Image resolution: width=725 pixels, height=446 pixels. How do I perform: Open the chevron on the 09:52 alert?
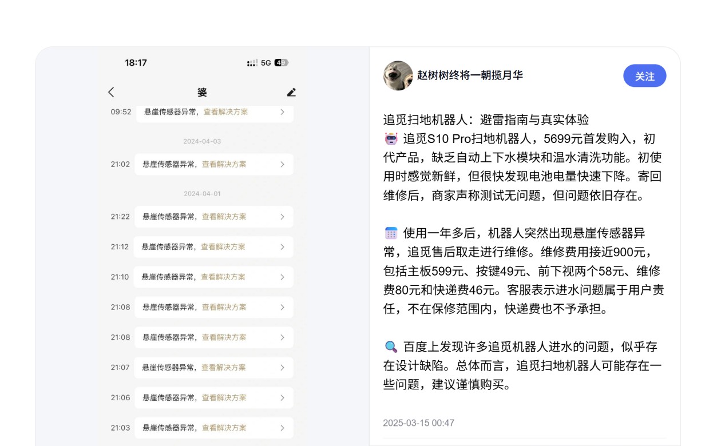[x=282, y=112]
